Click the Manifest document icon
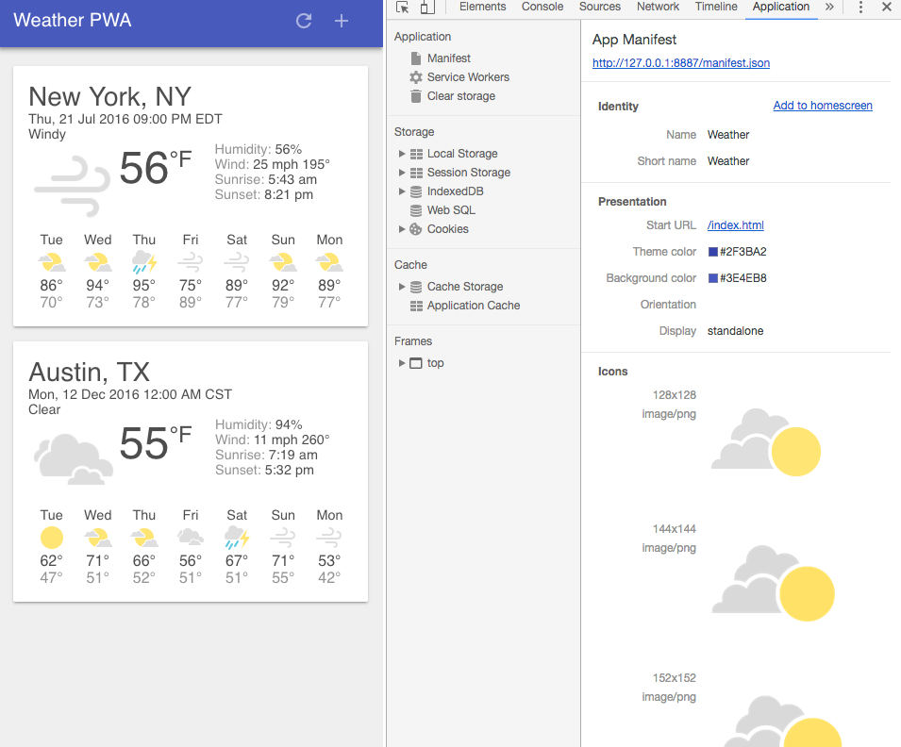 click(x=416, y=58)
